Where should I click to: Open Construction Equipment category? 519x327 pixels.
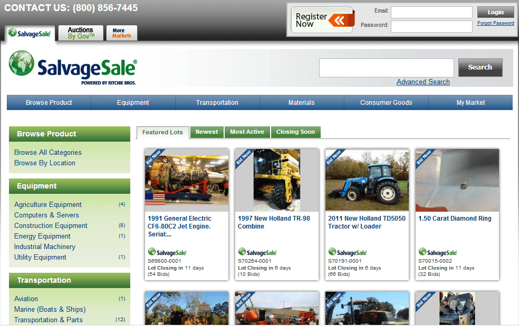point(51,225)
